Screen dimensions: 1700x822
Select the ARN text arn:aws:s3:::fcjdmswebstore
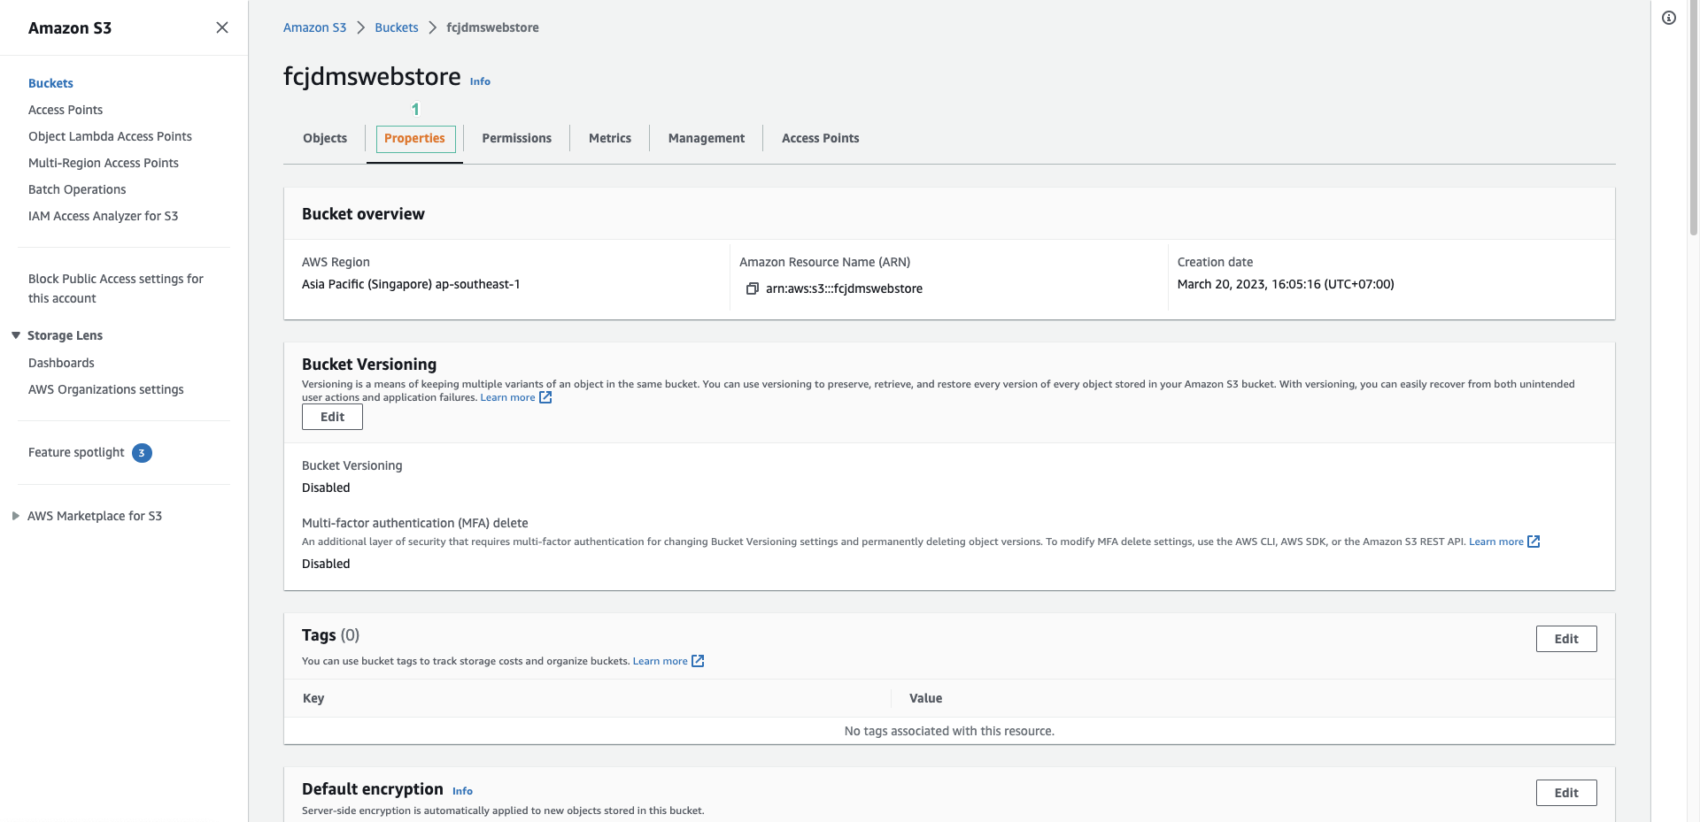(844, 288)
